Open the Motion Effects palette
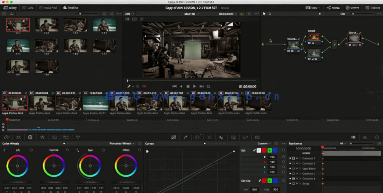The height and width of the screenshot is (193, 383). click(54, 137)
